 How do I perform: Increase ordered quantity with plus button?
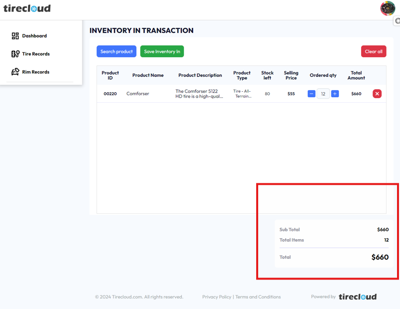coord(335,94)
